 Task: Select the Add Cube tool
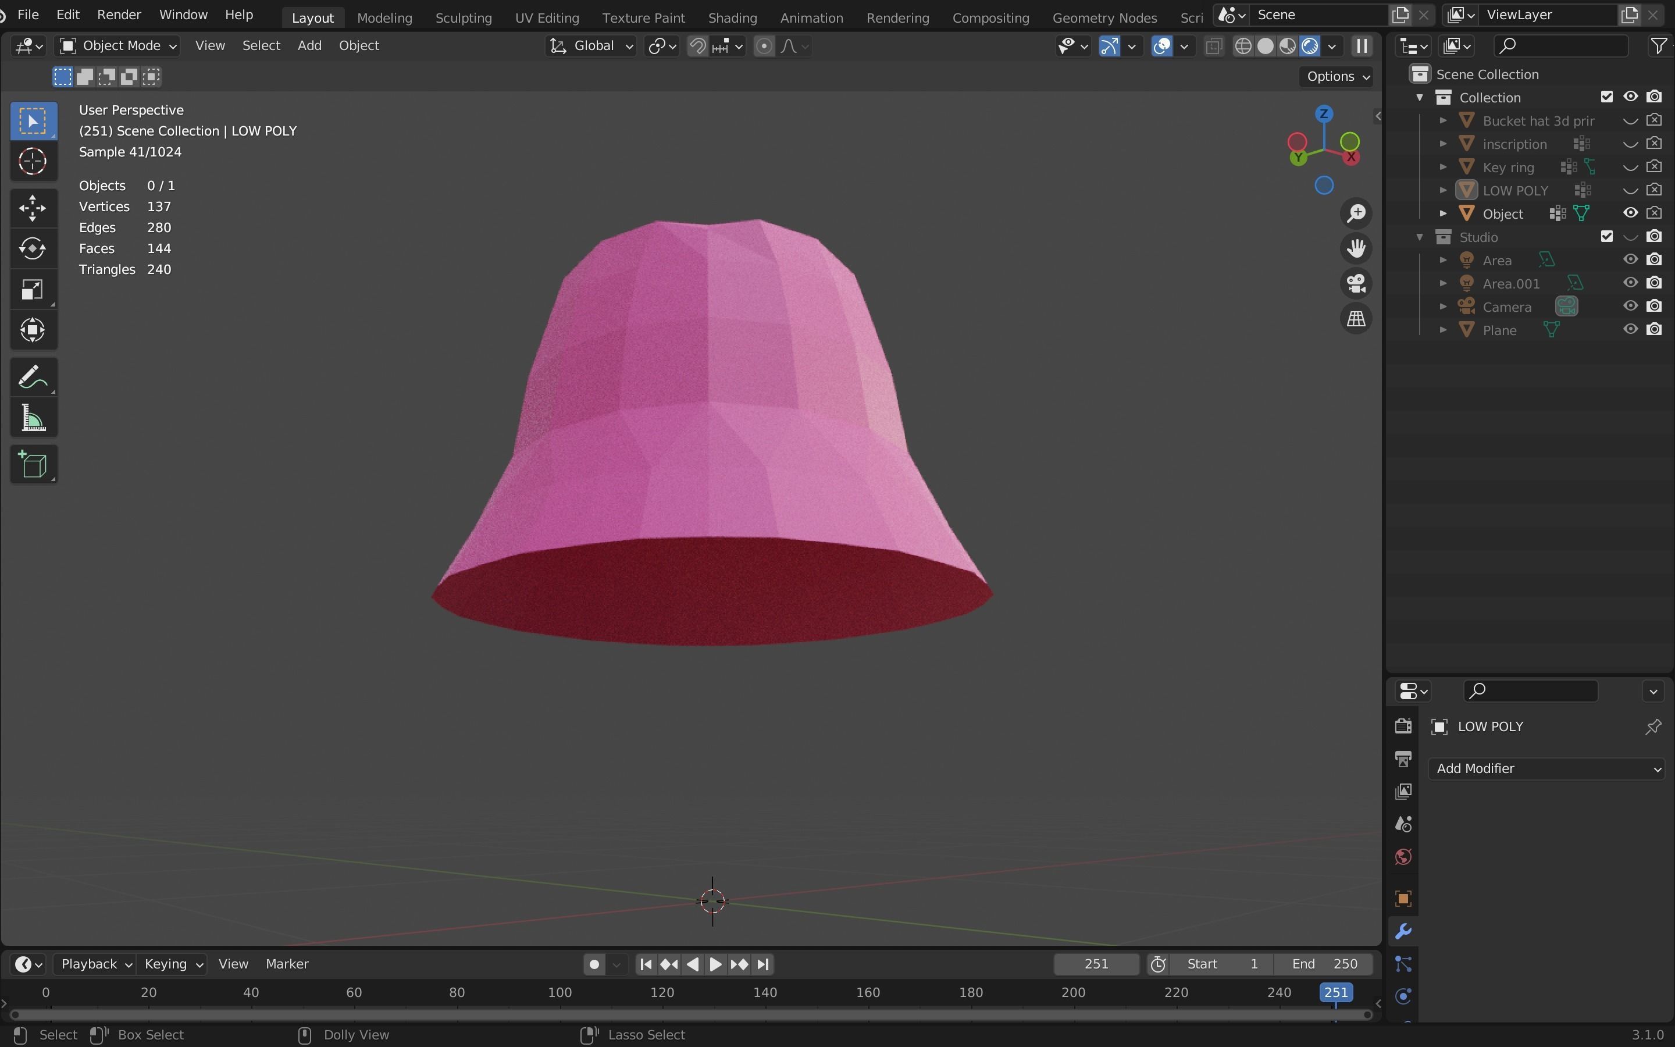(33, 465)
